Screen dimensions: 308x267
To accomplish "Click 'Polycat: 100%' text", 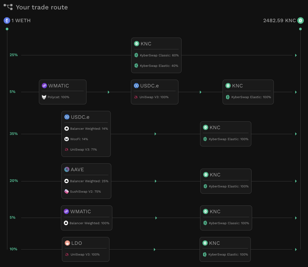I will [x=58, y=97].
